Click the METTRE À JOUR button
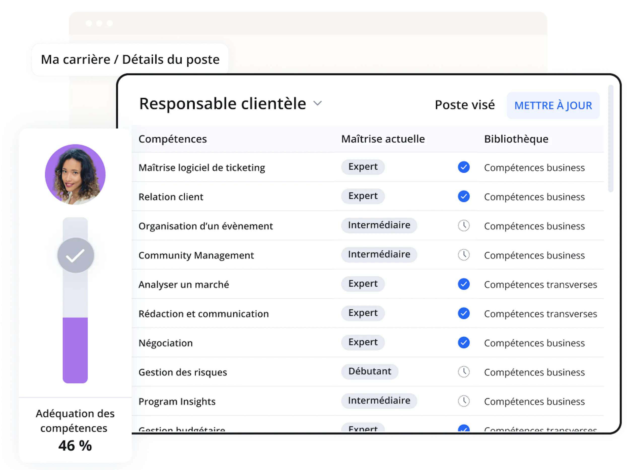 (553, 105)
